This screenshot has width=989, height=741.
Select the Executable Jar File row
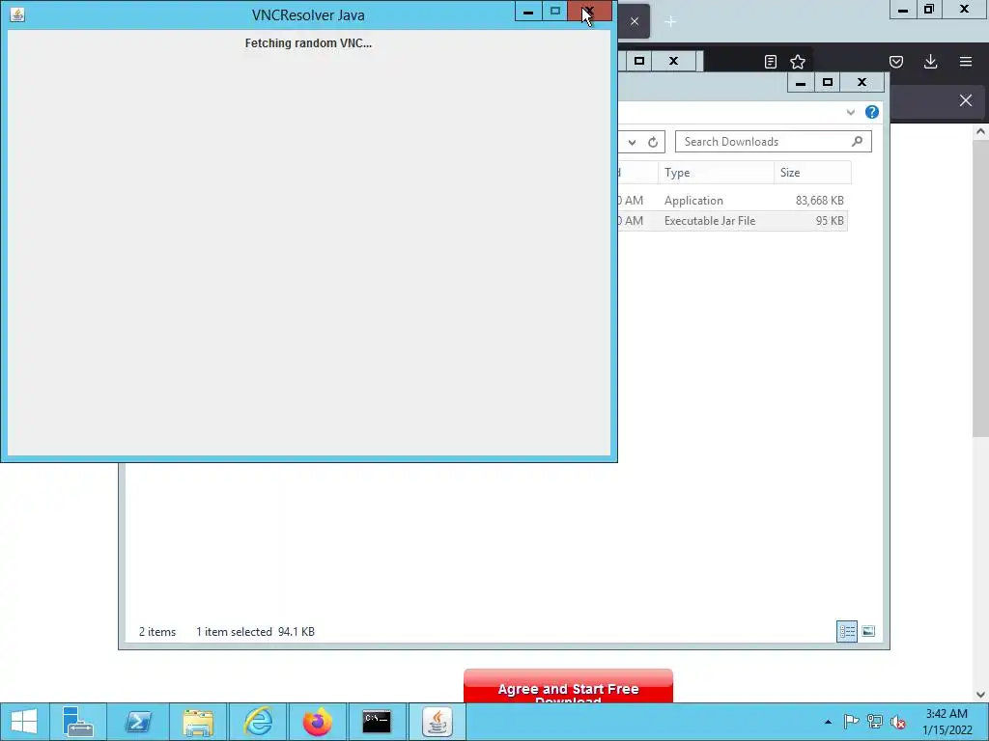732,221
